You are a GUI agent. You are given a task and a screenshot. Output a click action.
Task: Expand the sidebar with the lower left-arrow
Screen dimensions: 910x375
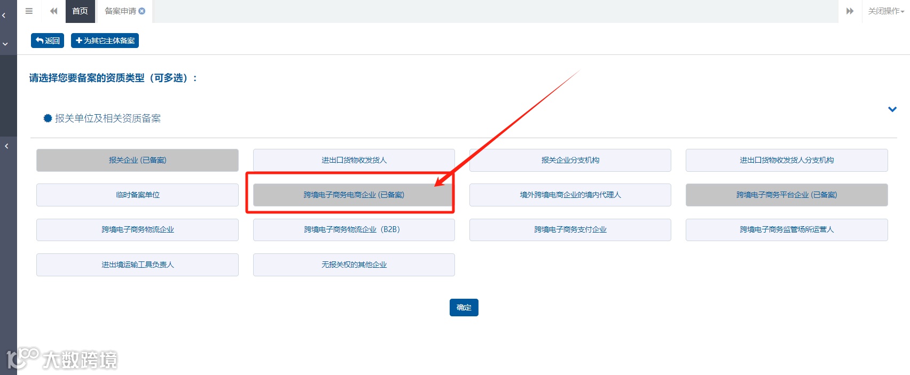pyautogui.click(x=6, y=146)
